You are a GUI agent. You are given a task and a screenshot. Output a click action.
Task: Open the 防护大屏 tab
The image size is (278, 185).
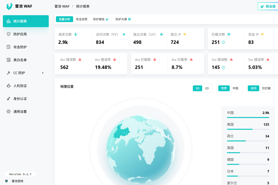point(121,19)
